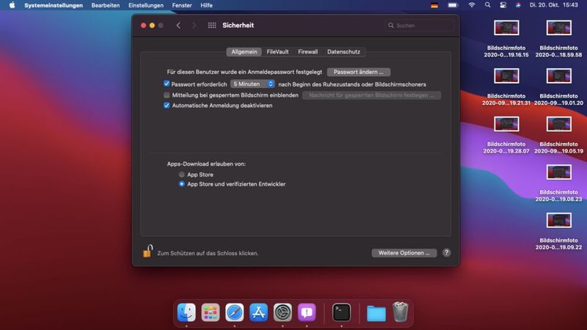Open the blue folder in the dock
Viewport: 587px width, 330px height.
pos(376,313)
